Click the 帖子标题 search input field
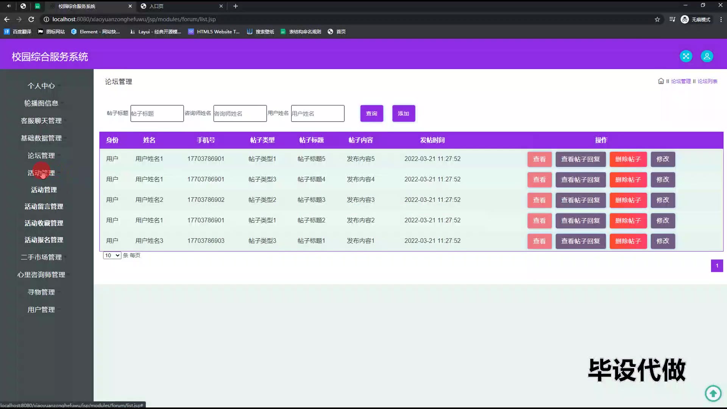 click(x=157, y=114)
